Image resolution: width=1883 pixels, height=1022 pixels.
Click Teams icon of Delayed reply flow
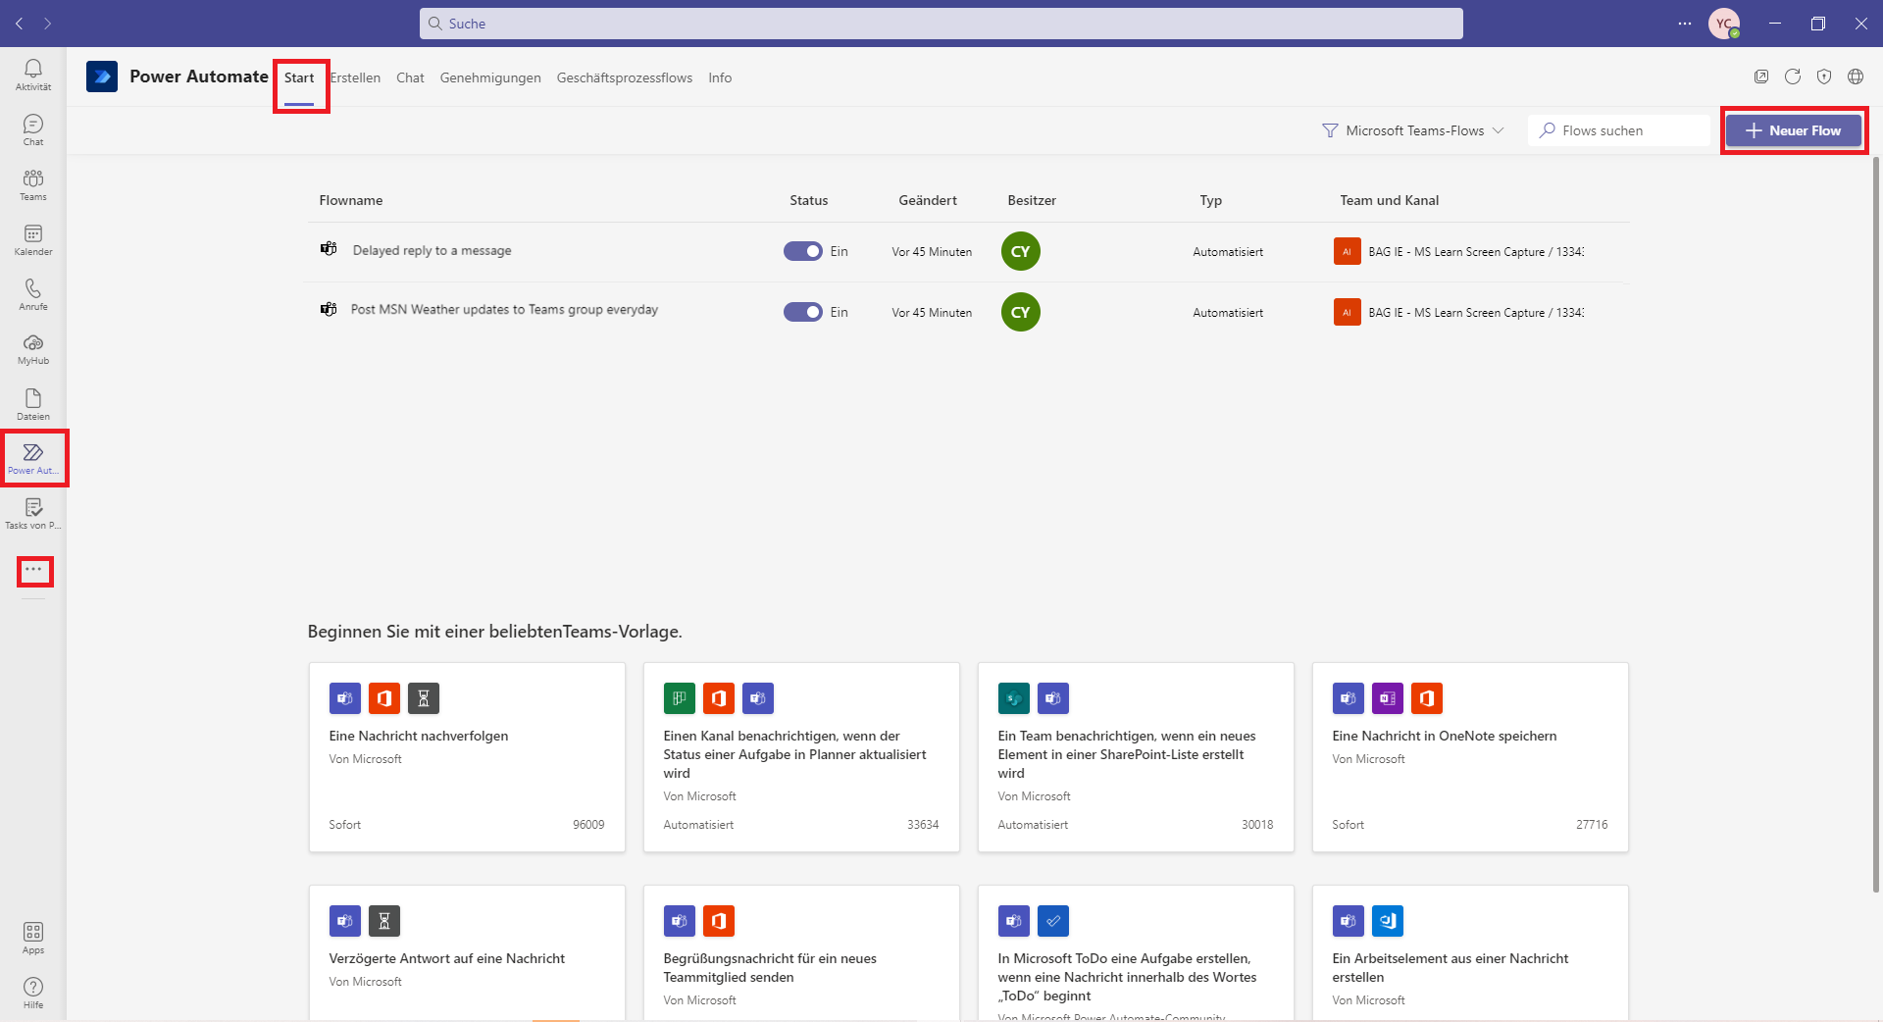point(329,249)
